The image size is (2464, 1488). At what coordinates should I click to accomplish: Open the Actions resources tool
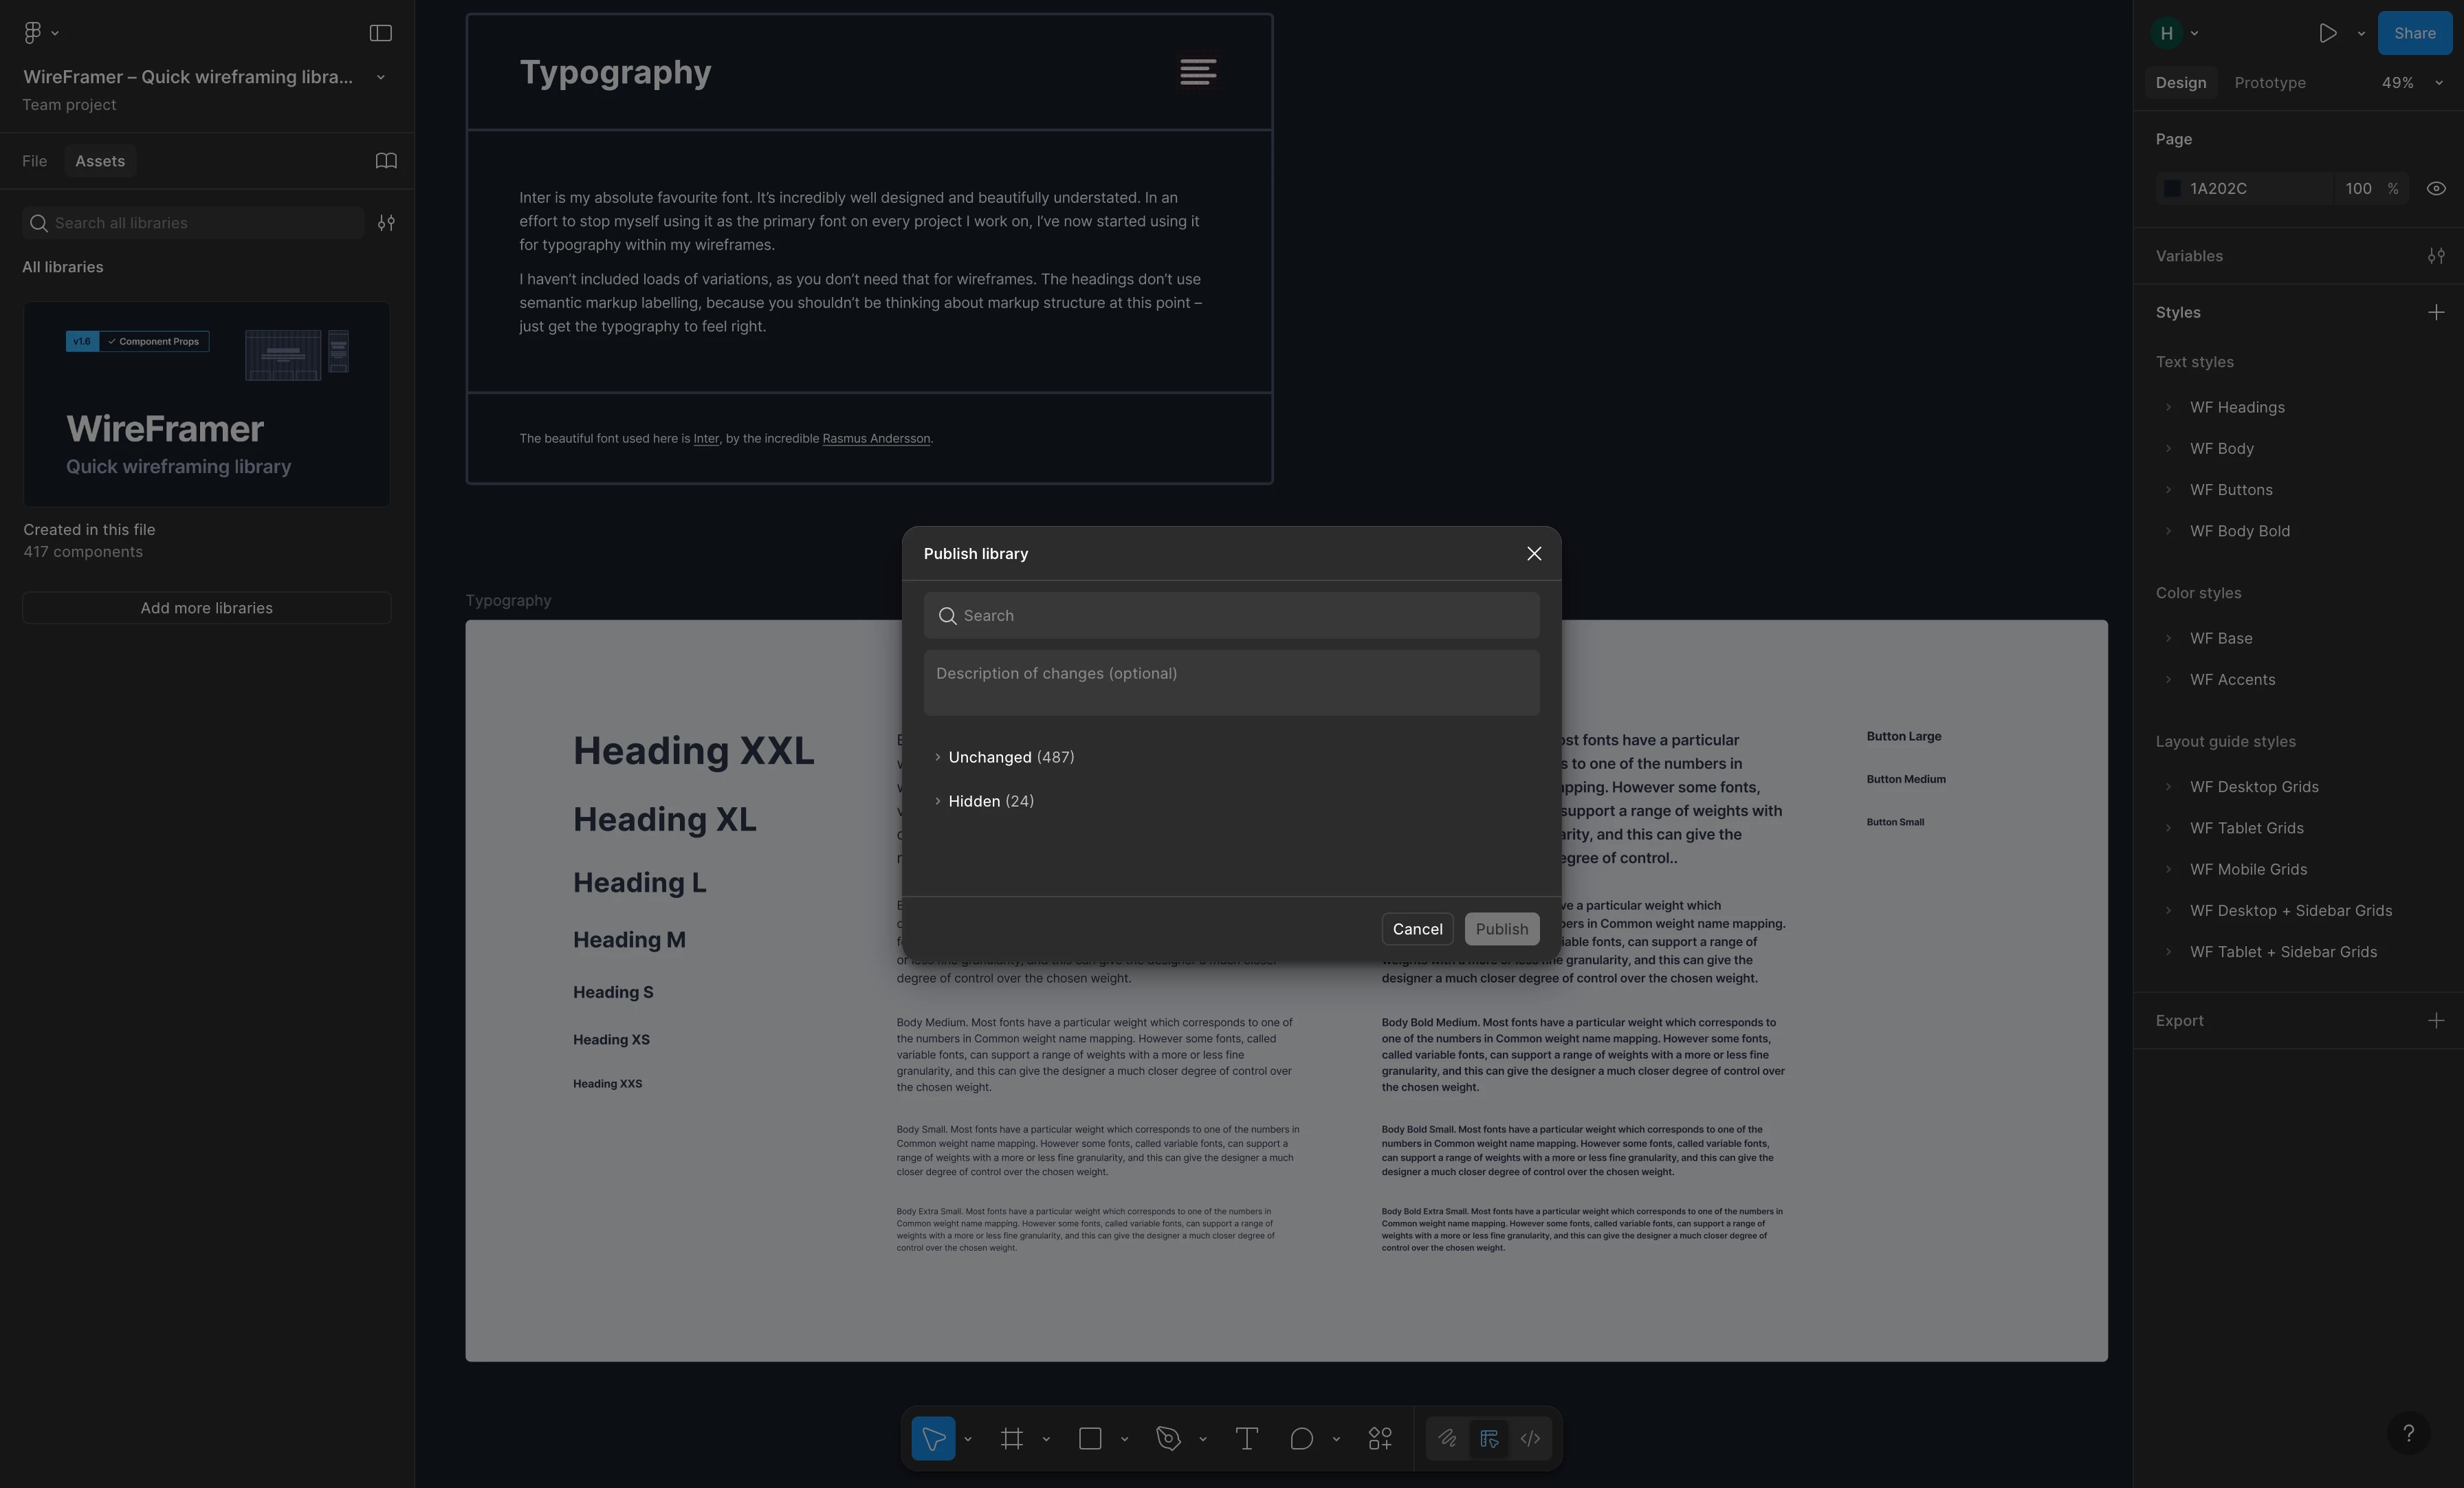click(1380, 1439)
